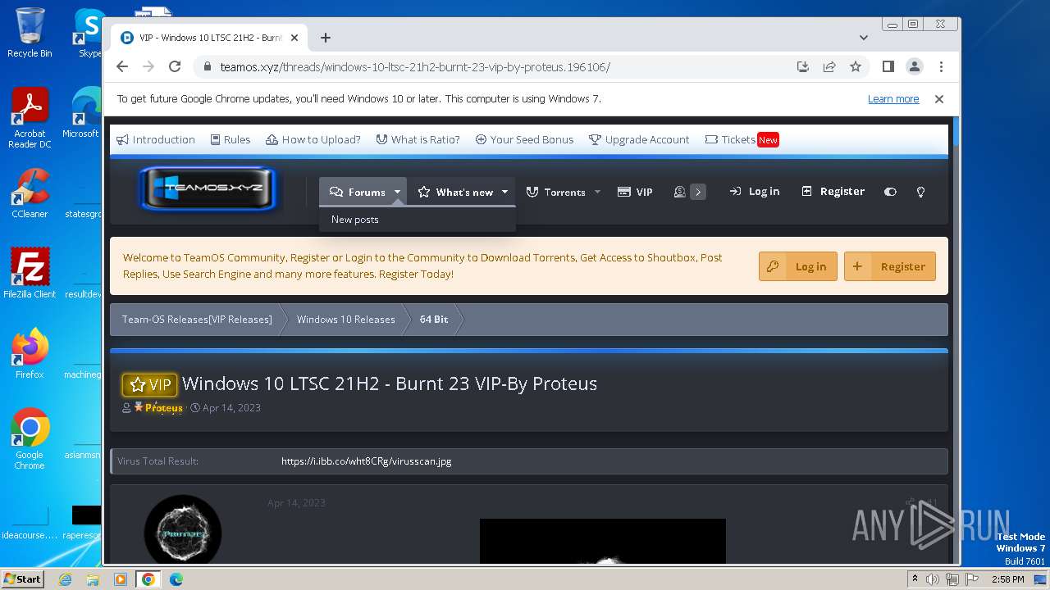
Task: Go to 64 Bit breadcrumb
Action: [434, 320]
